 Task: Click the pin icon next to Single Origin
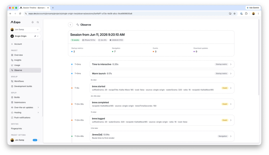click(35, 36)
